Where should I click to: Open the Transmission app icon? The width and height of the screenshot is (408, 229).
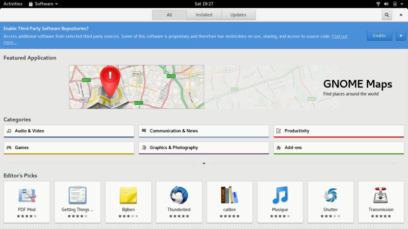pyautogui.click(x=381, y=195)
